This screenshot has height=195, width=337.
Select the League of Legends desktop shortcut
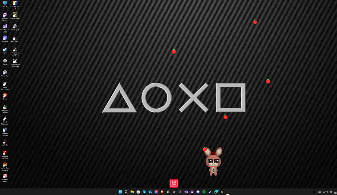5,109
